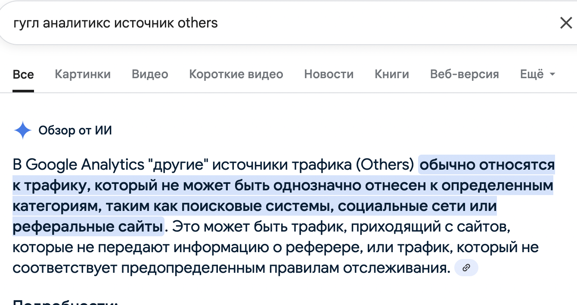The image size is (577, 305).
Task: Switch to the Картинки tab
Action: click(x=83, y=74)
